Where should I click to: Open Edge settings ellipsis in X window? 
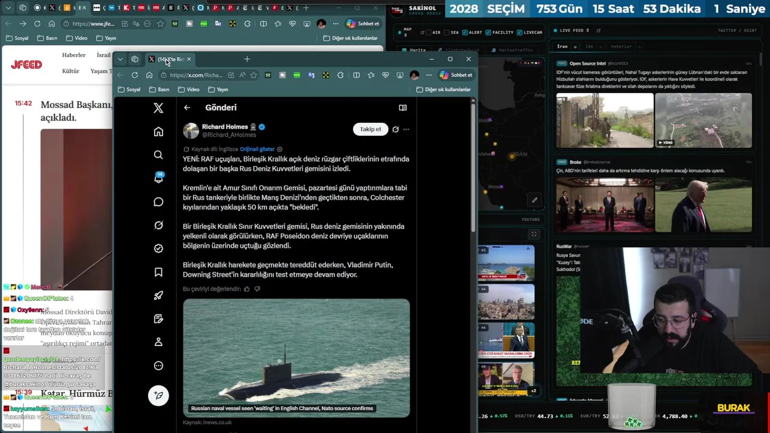[x=428, y=75]
